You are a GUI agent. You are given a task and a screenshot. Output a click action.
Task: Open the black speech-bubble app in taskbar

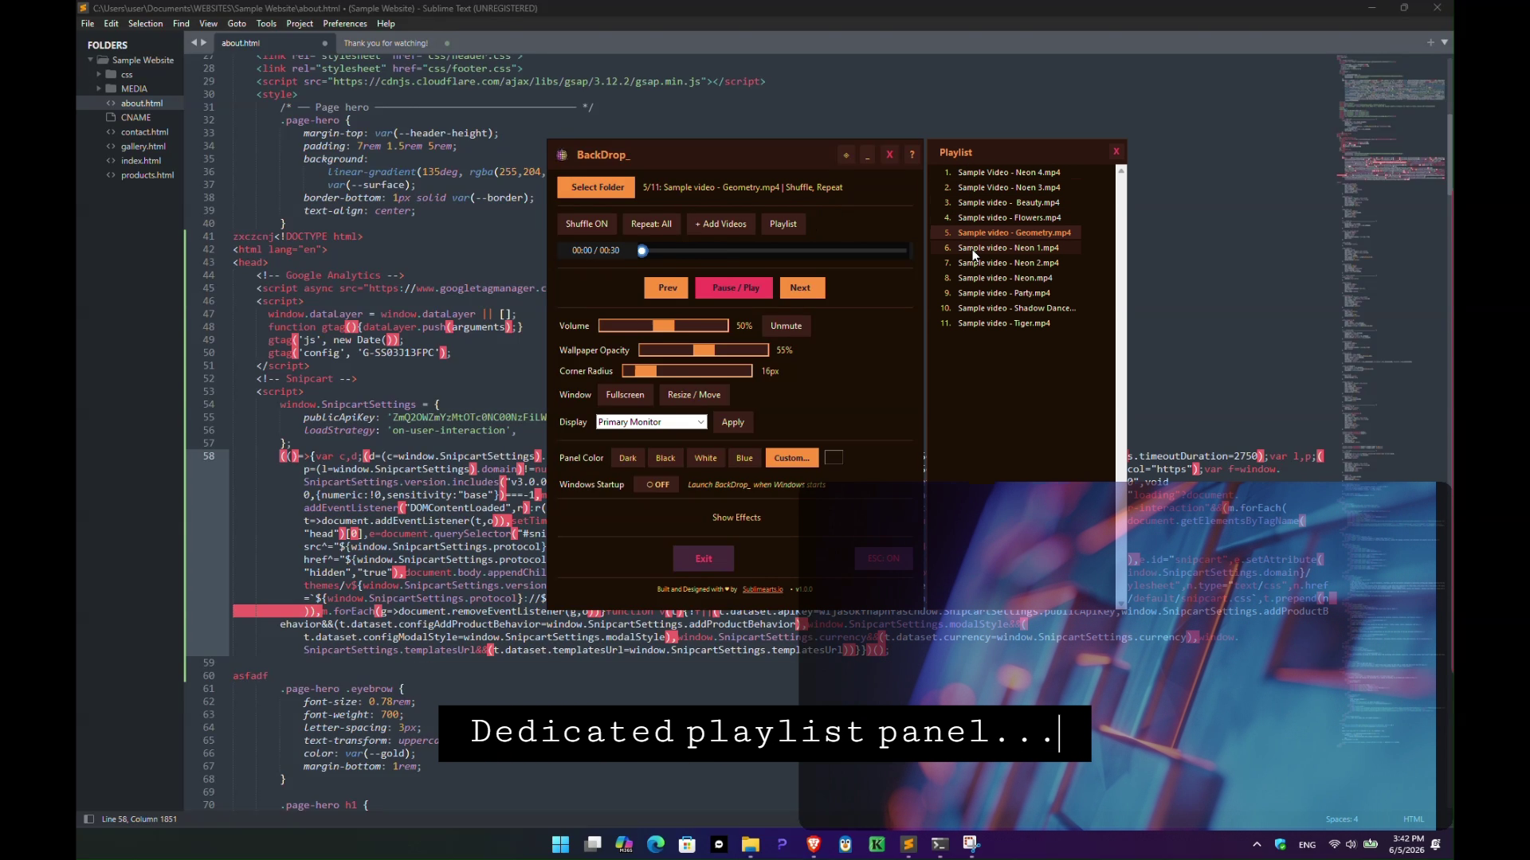719,844
